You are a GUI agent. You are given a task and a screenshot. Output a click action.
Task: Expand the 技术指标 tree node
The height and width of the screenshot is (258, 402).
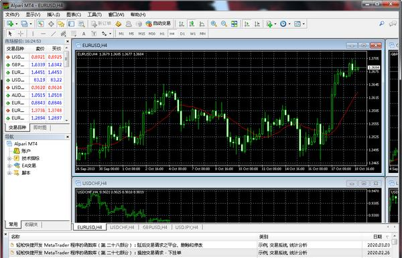[x=9, y=159]
